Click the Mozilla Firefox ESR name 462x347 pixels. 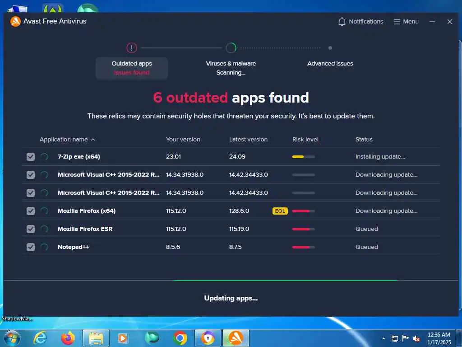pyautogui.click(x=85, y=229)
